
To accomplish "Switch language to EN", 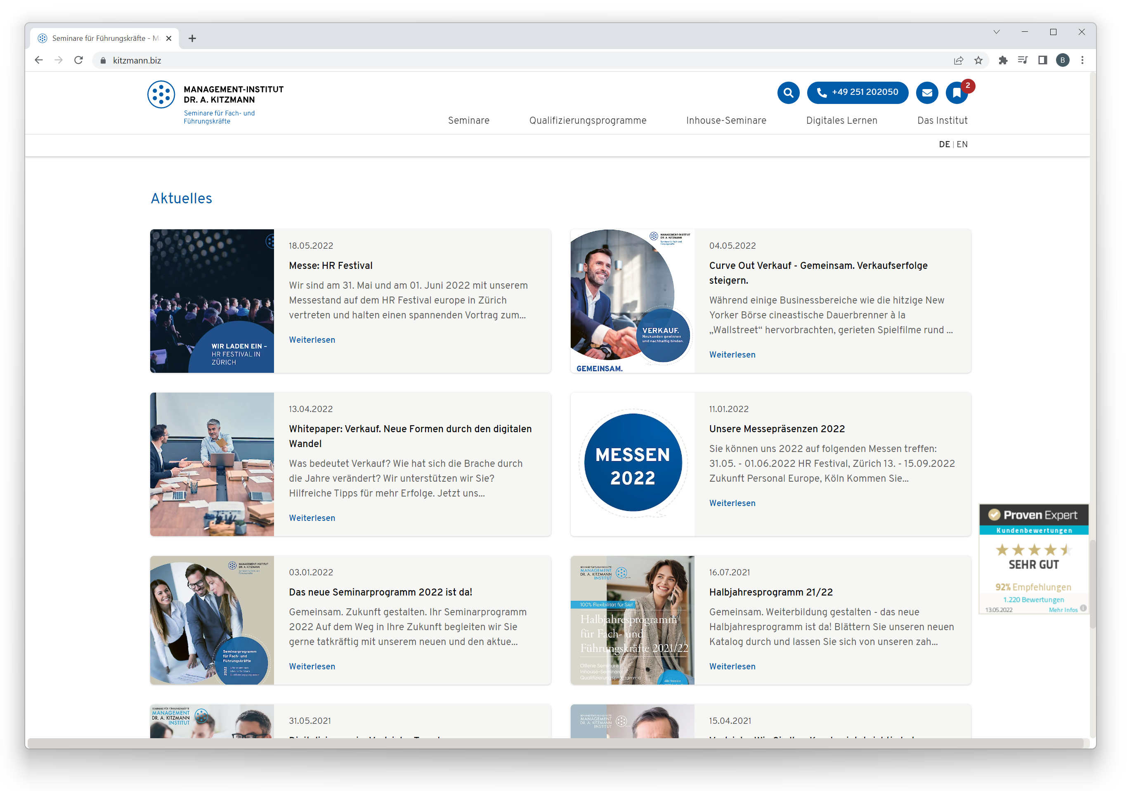I will (962, 144).
